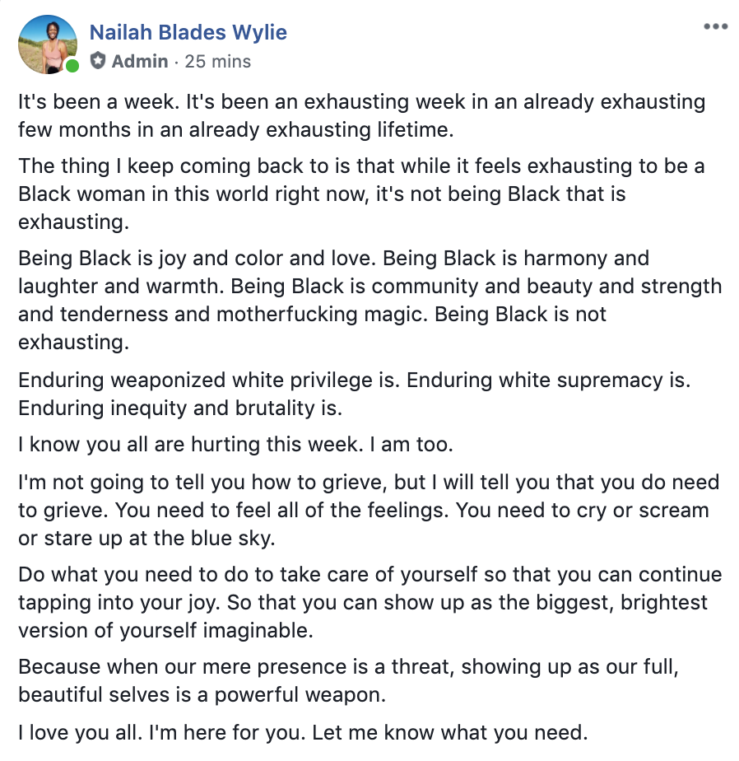Screen dimensions: 739x761
Task: Click the sentence "I know you all are hurting"
Action: tap(191, 444)
